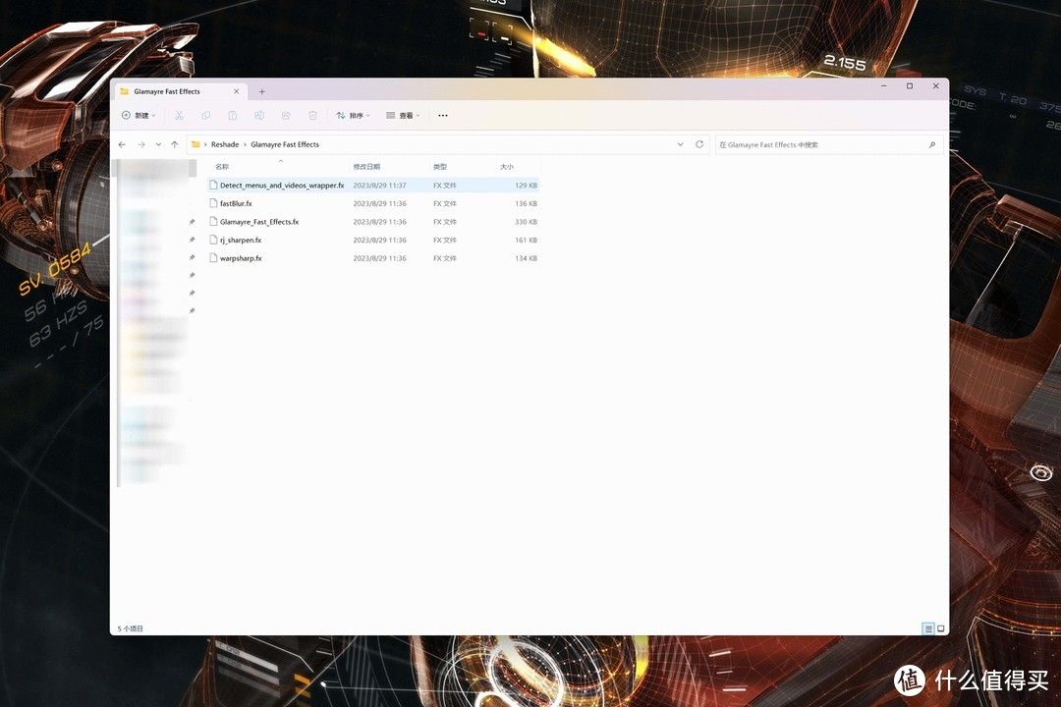
Task: Click the search box for this folder
Action: point(829,144)
